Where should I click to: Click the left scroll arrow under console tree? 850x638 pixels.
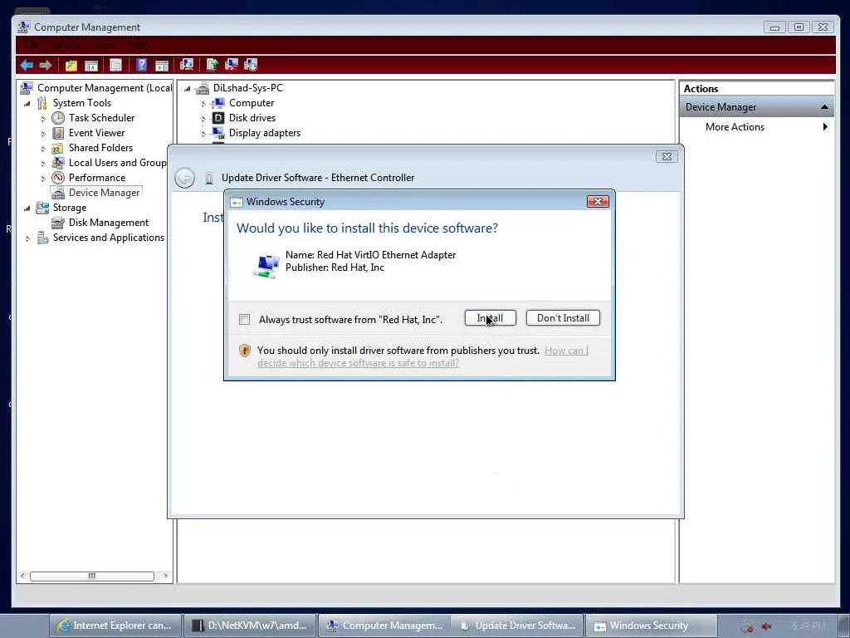coord(22,576)
